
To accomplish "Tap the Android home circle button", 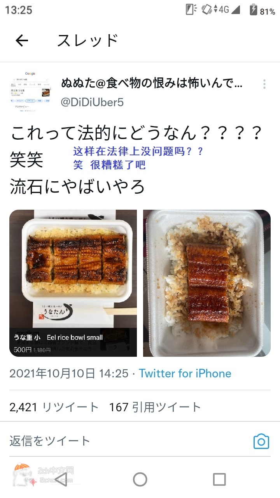I will point(140,479).
